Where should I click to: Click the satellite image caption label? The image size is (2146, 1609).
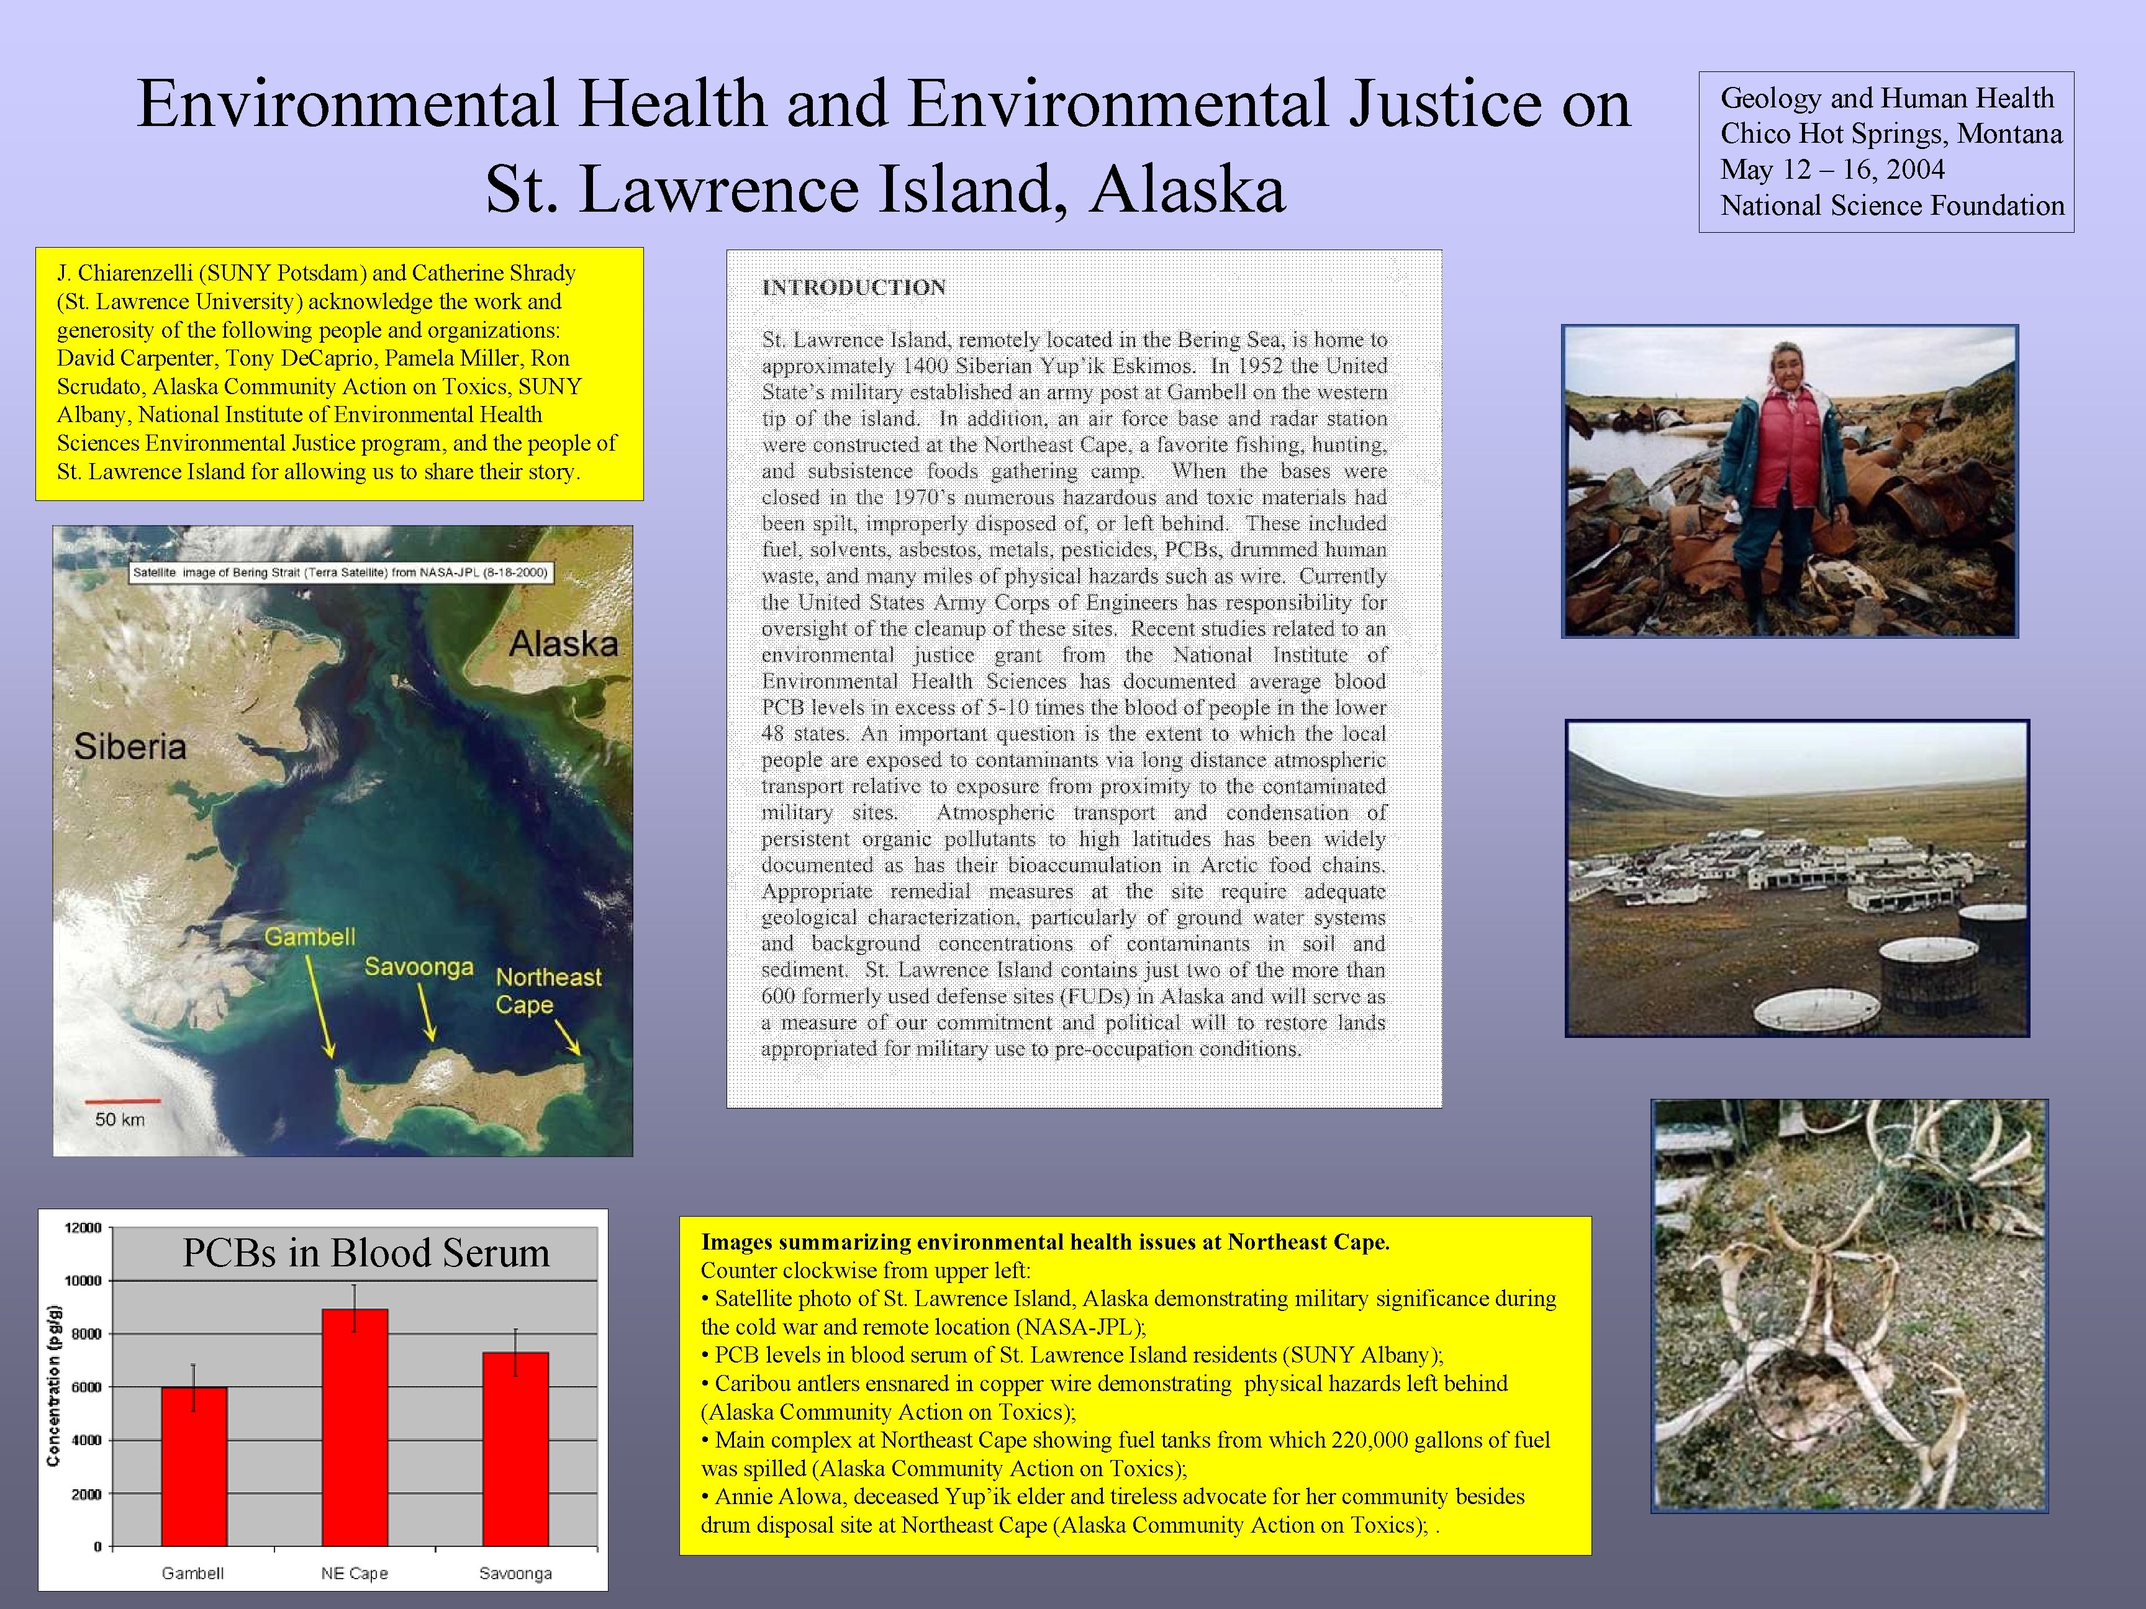[x=342, y=572]
